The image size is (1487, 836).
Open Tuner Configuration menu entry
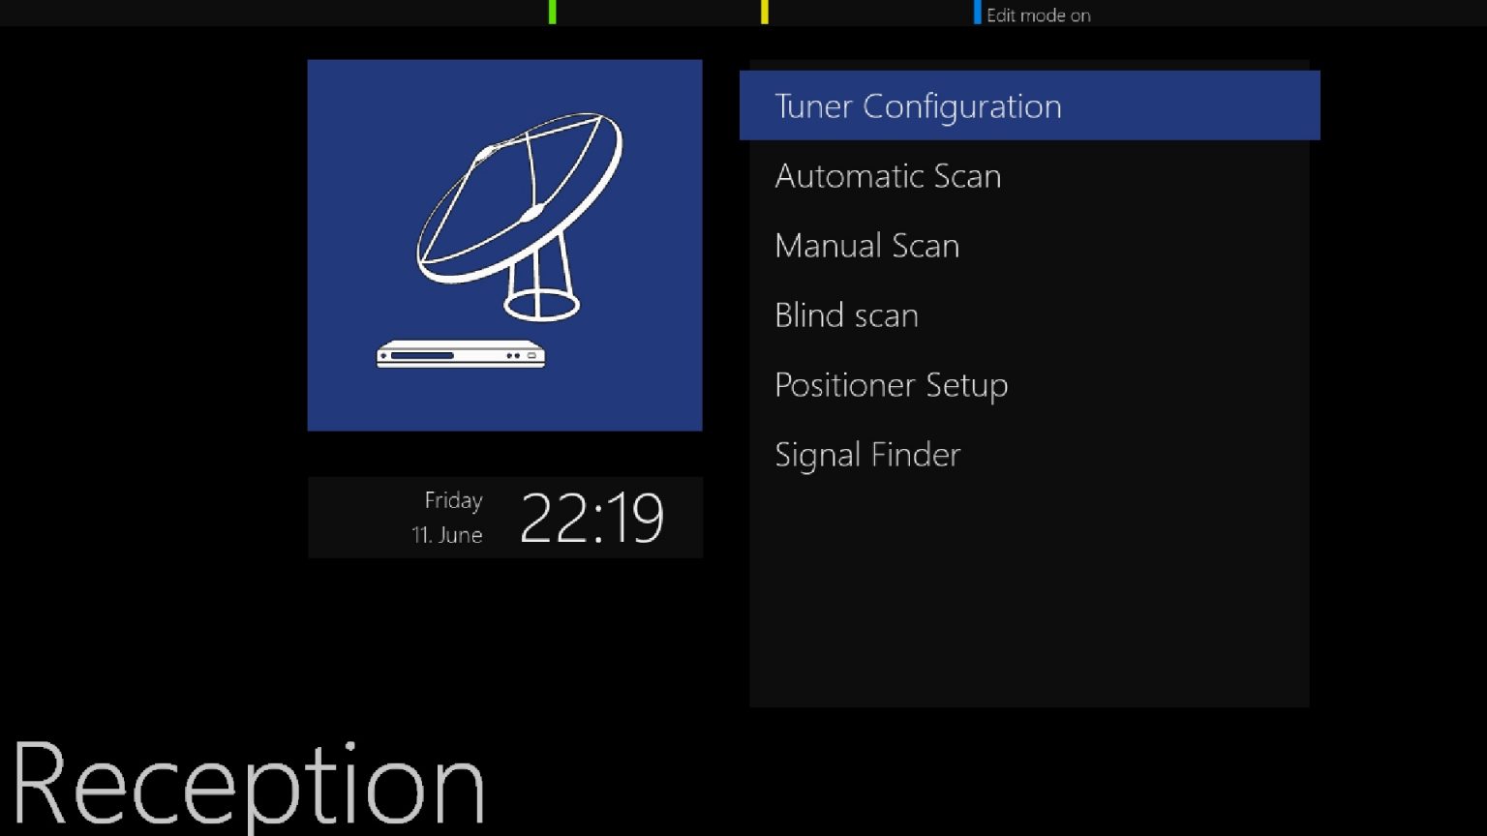pos(1029,105)
